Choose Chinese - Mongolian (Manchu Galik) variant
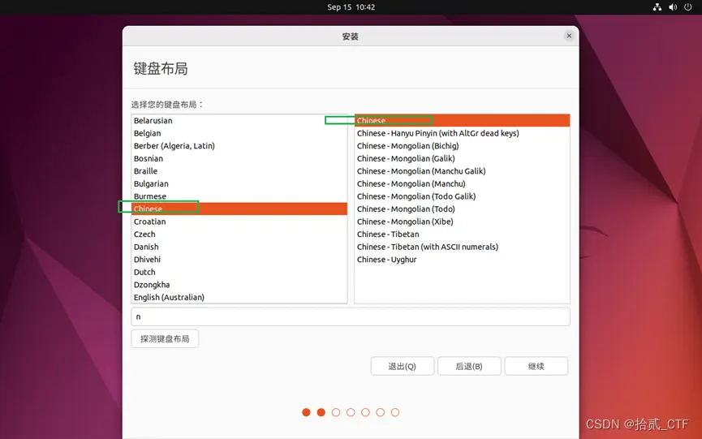 click(462, 171)
